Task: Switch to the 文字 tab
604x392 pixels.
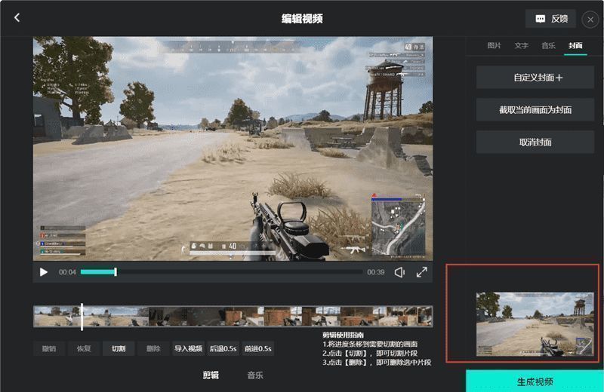Action: pyautogui.click(x=522, y=46)
